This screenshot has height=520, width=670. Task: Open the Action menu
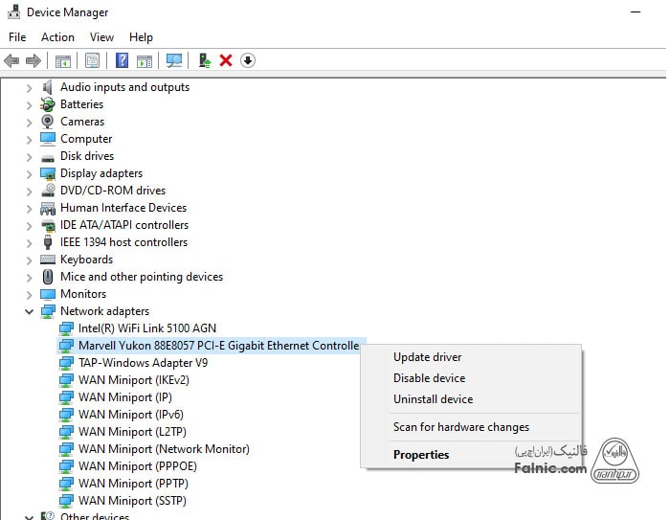tap(57, 37)
